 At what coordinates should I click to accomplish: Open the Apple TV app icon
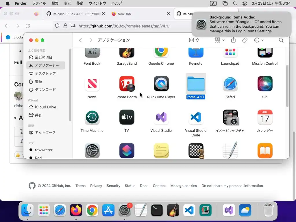pos(127,117)
